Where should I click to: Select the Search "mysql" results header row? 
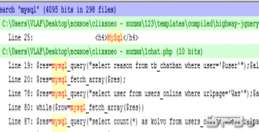pyautogui.click(x=129, y=9)
